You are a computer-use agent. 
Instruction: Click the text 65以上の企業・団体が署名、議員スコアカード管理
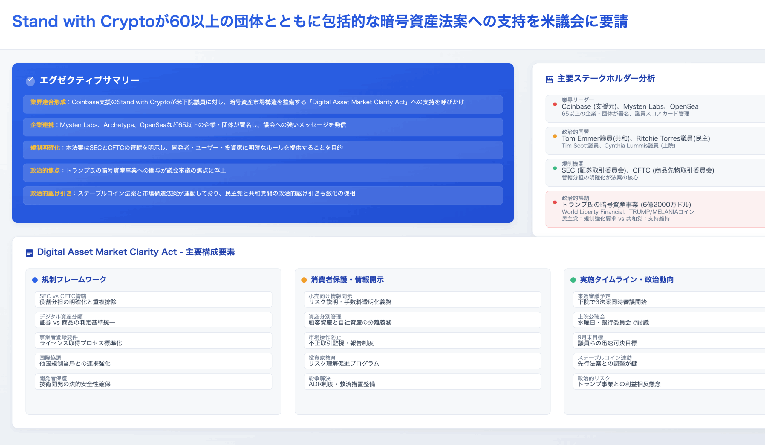tap(625, 114)
